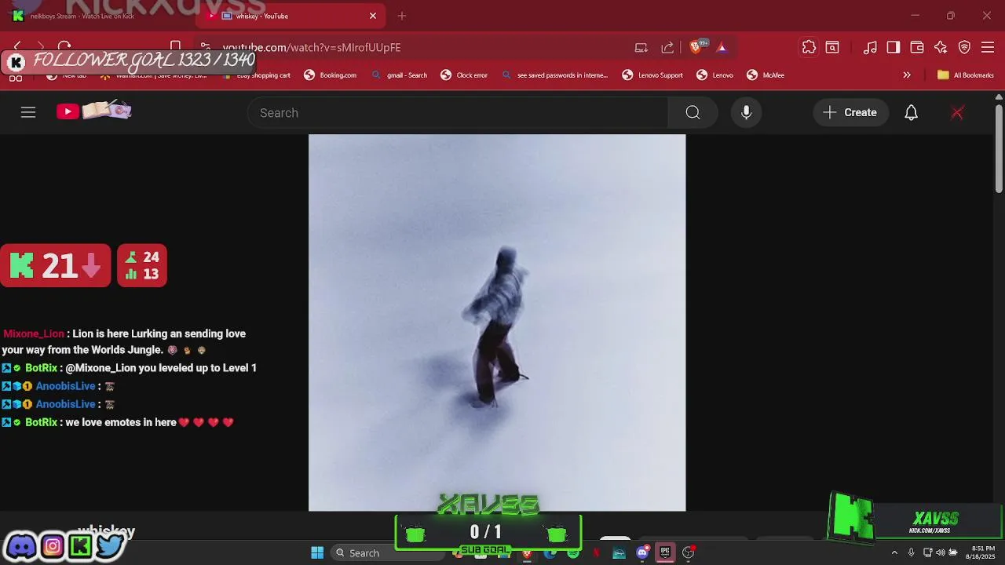This screenshot has height=565, width=1005.
Task: Click the video player showing snow walker
Action: point(497,323)
